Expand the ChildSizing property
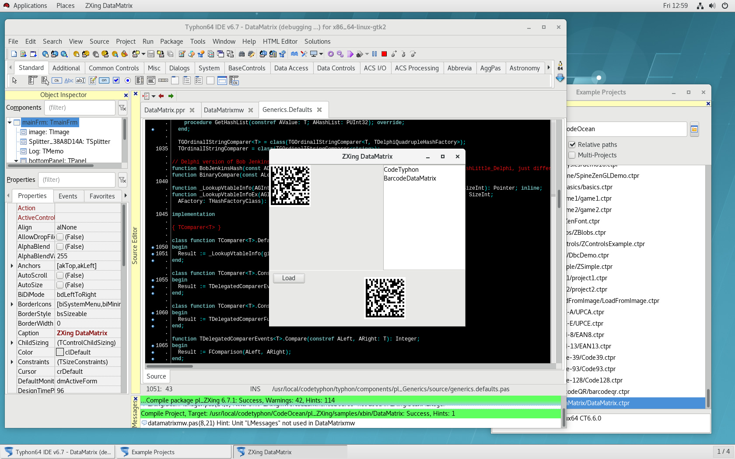 coord(12,343)
